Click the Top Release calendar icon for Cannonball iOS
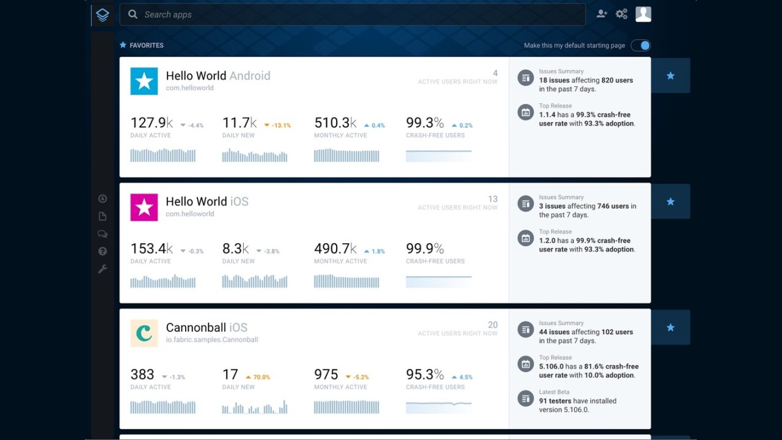The width and height of the screenshot is (782, 440). point(526,364)
